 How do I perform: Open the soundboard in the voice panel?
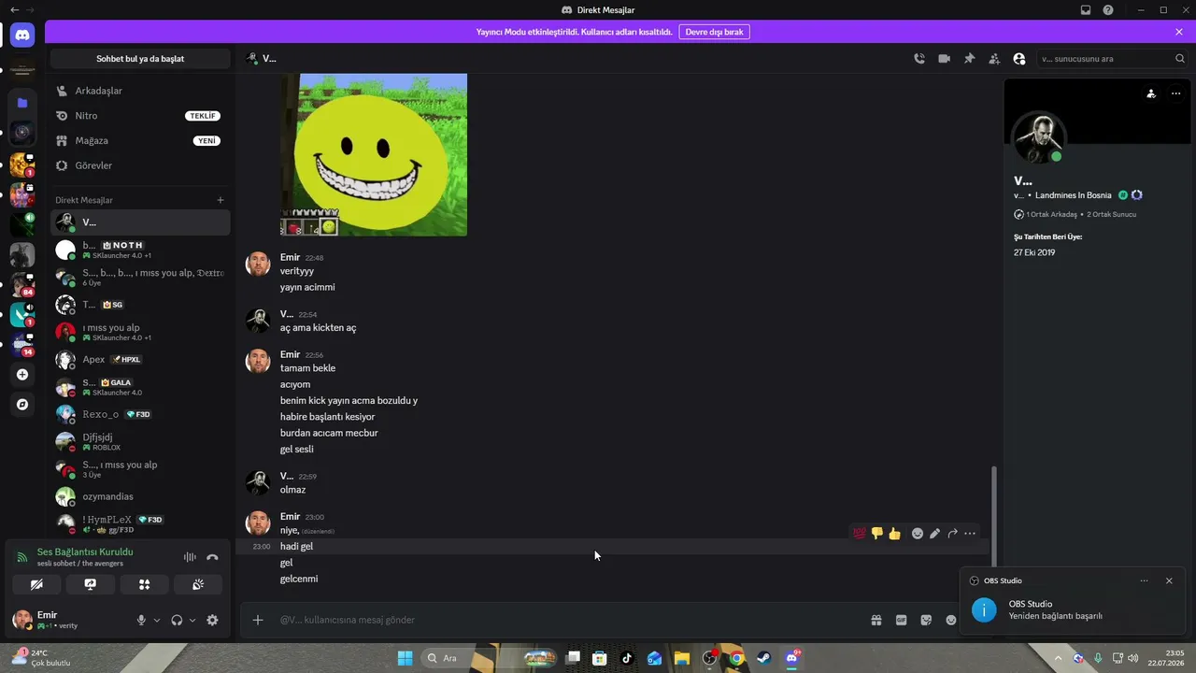[x=198, y=584]
